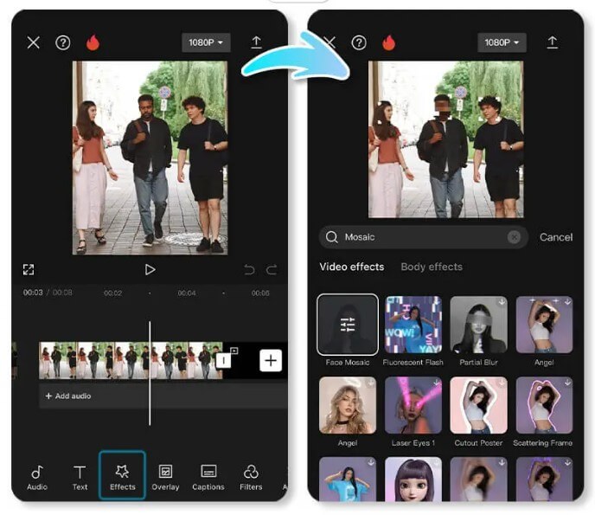Select the Angel effect with raised arms

[544, 325]
